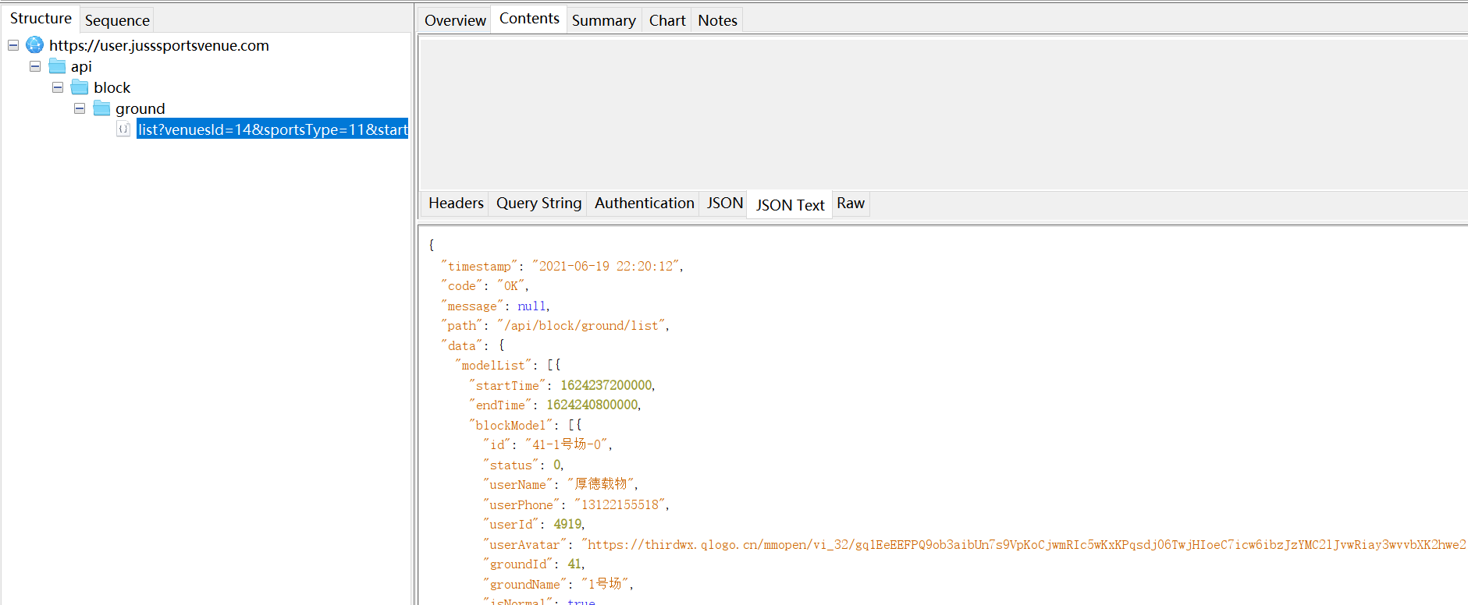Click the startTime value 1624237200000

606,386
